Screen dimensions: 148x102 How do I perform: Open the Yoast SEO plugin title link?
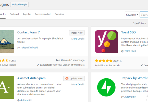(x=128, y=32)
